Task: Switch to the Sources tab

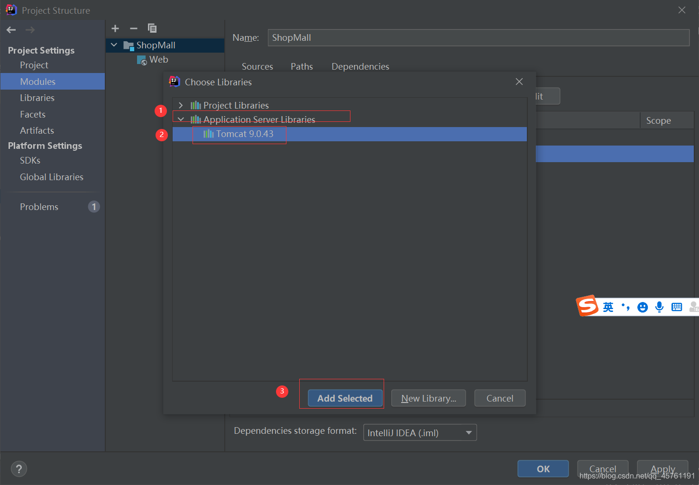Action: [x=258, y=66]
